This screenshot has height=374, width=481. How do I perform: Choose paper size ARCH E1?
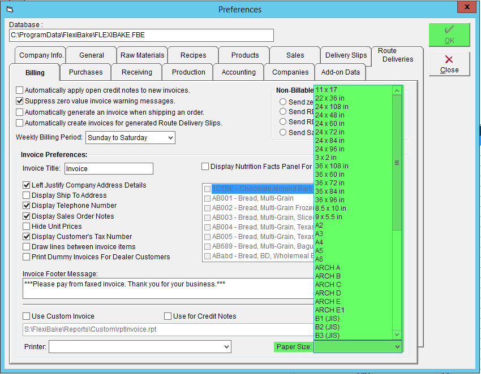coord(353,310)
